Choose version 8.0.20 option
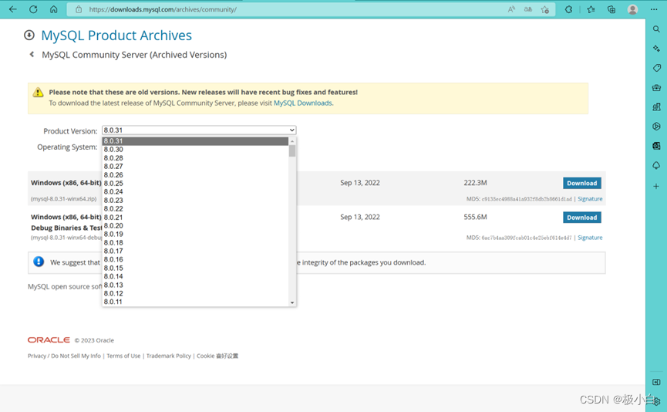The image size is (667, 412). coord(195,225)
